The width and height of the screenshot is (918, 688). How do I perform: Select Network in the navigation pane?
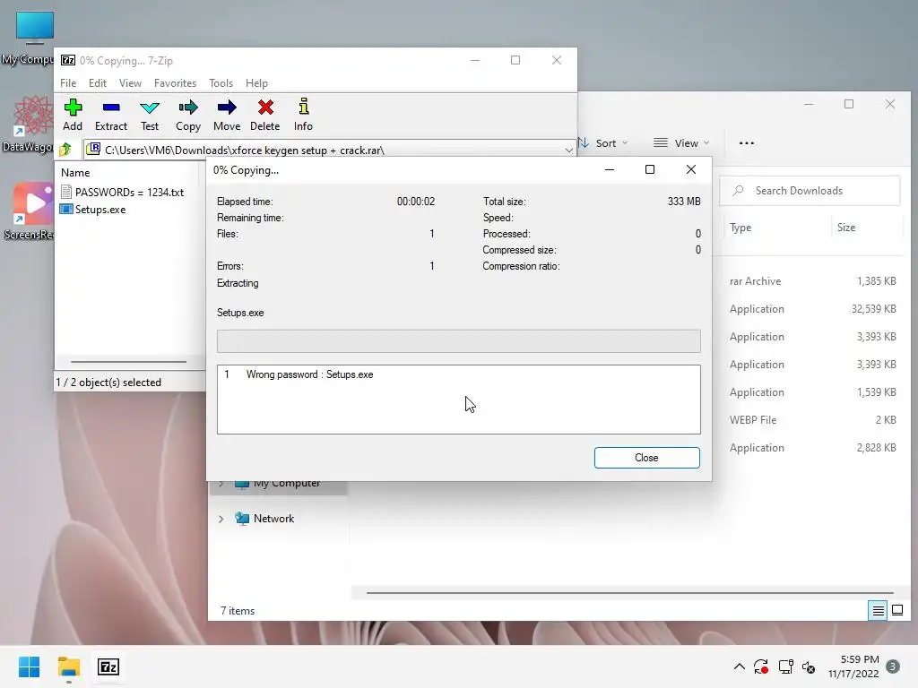coord(273,519)
